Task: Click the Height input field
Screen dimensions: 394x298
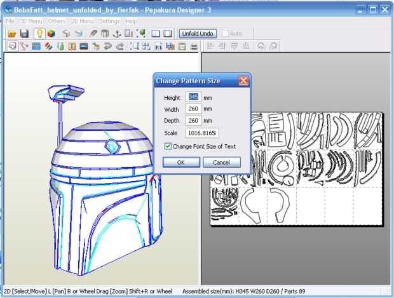Action: click(193, 97)
